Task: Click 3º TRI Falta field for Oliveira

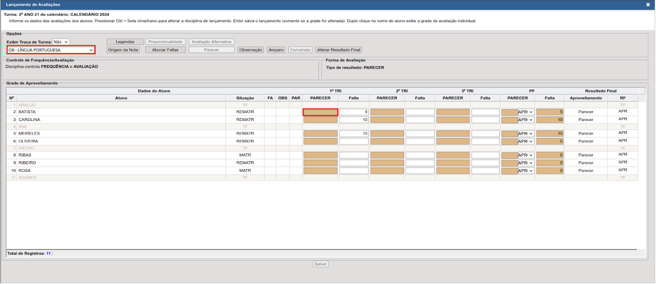Action: (485, 141)
